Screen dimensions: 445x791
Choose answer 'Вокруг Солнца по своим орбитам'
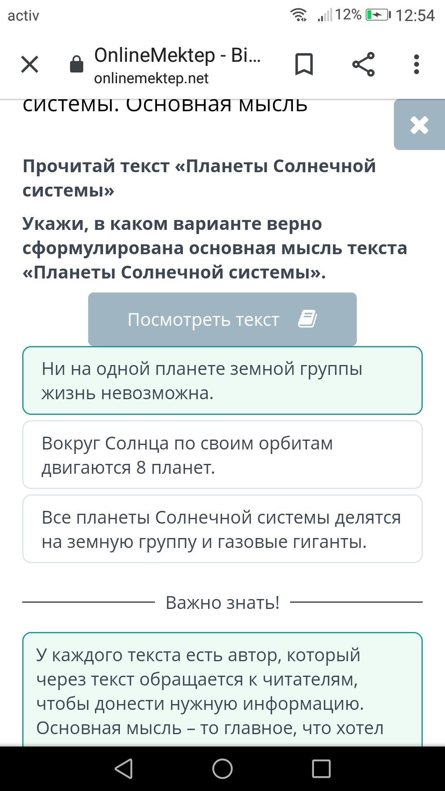click(222, 455)
